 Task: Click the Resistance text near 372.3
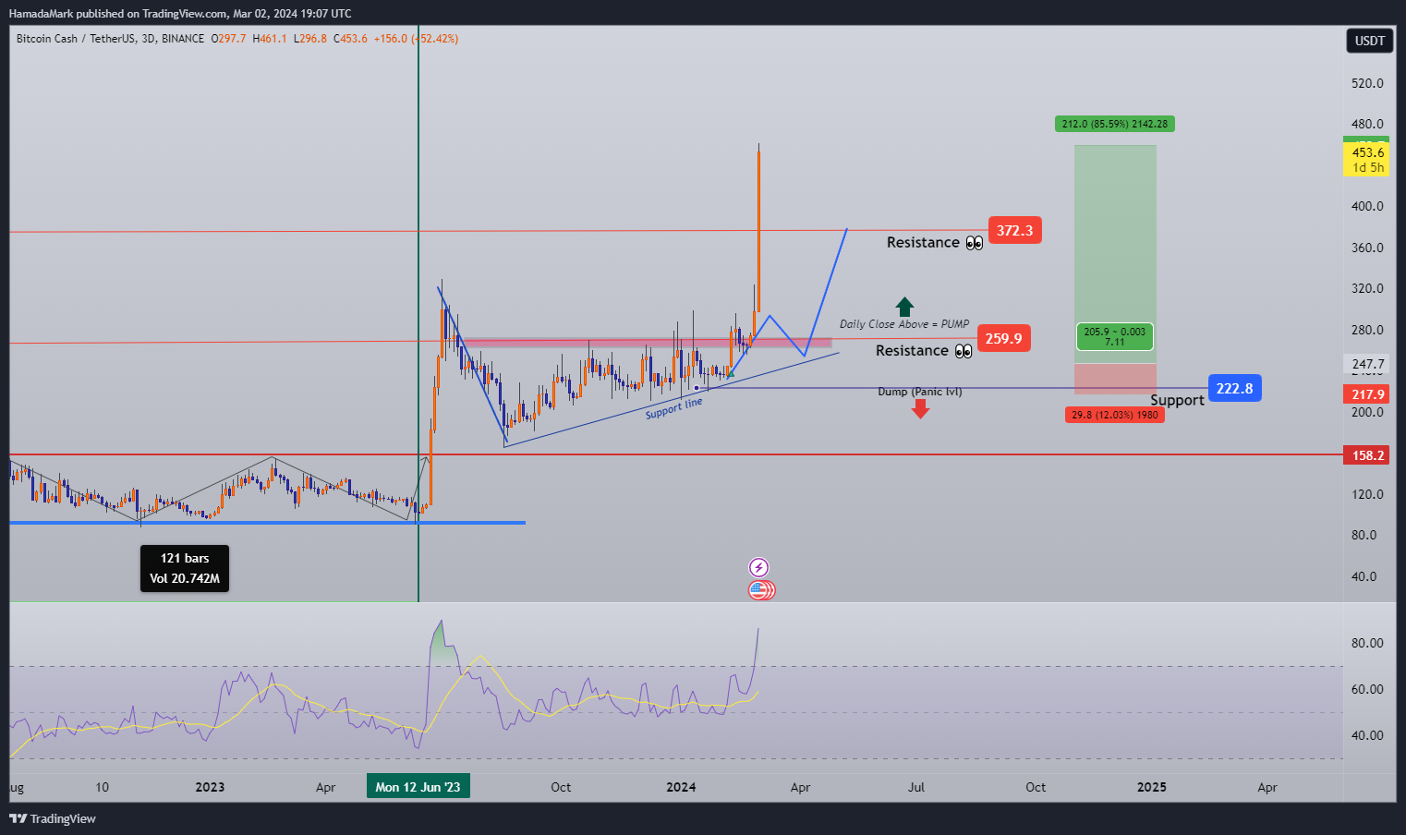coord(923,242)
